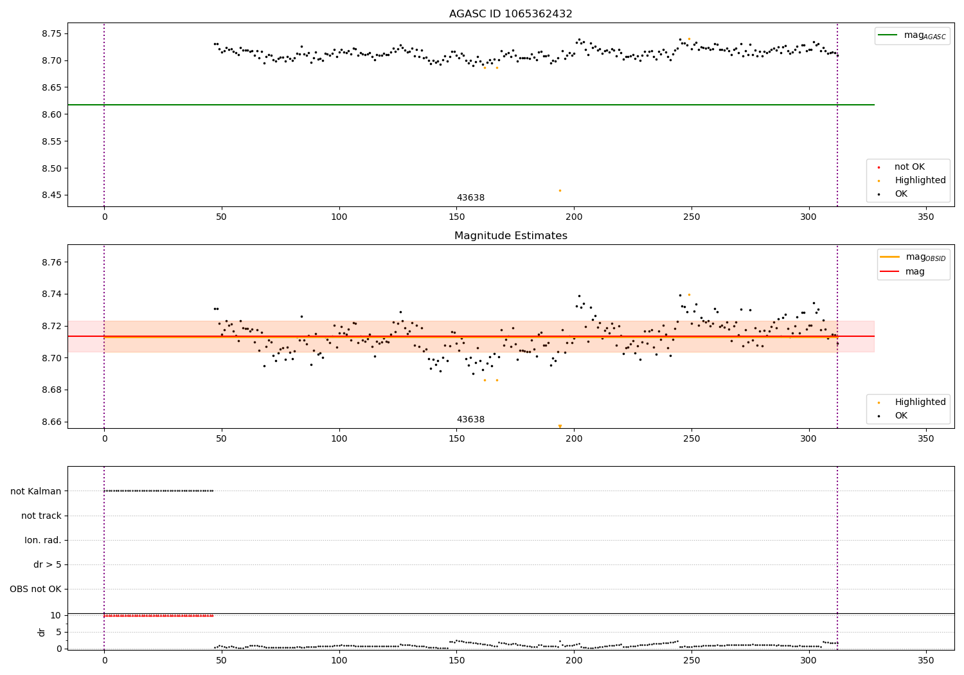Viewport: 964px width, 675px height.
Task: Click "not OK" in the top plot legend
Action: [909, 167]
